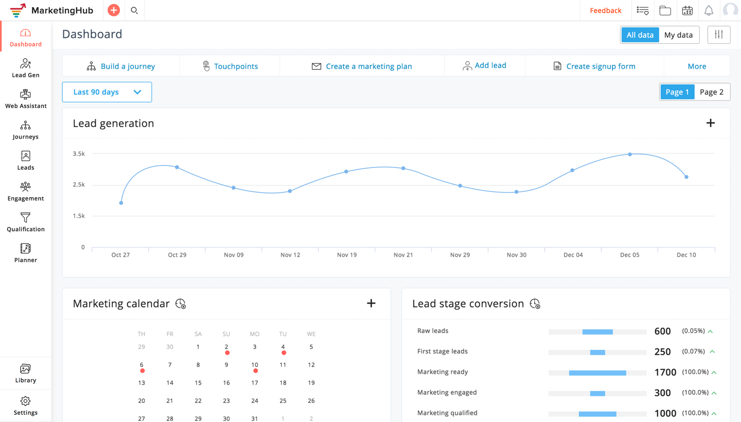741x422 pixels.
Task: Open Engagement in sidebar
Action: [x=26, y=191]
